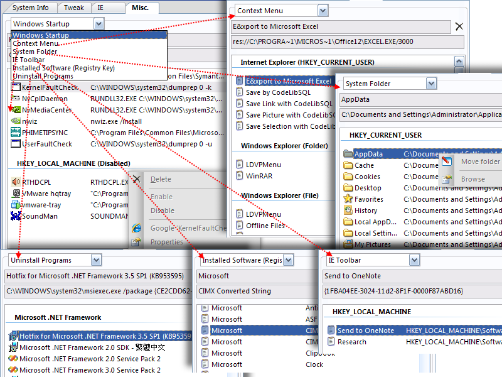
Task: Select the Favorites star icon
Action: pyautogui.click(x=348, y=199)
